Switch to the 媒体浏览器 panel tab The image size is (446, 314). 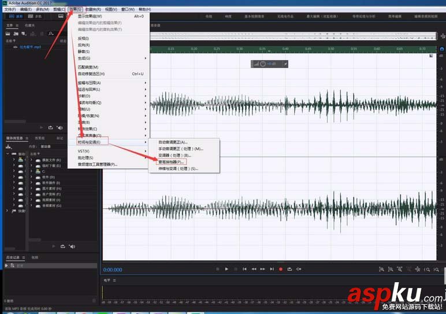click(14, 138)
